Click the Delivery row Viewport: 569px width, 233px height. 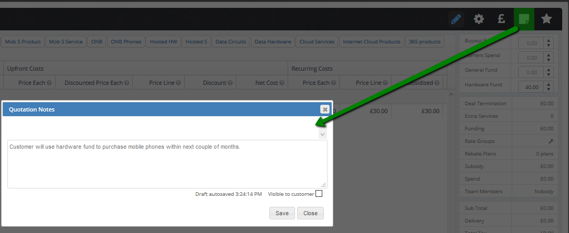[509, 221]
